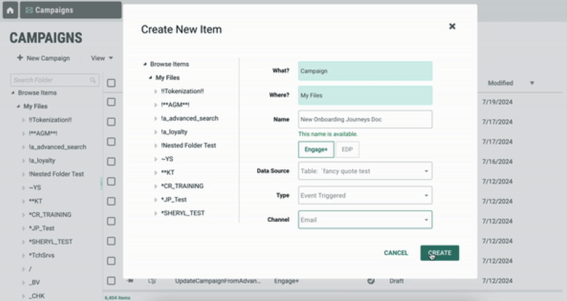Click the Draft status checkmark icon
The width and height of the screenshot is (567, 301).
[x=371, y=281]
